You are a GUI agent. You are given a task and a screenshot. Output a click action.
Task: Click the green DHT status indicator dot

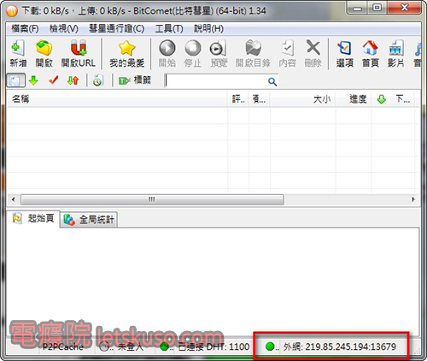pyautogui.click(x=164, y=346)
